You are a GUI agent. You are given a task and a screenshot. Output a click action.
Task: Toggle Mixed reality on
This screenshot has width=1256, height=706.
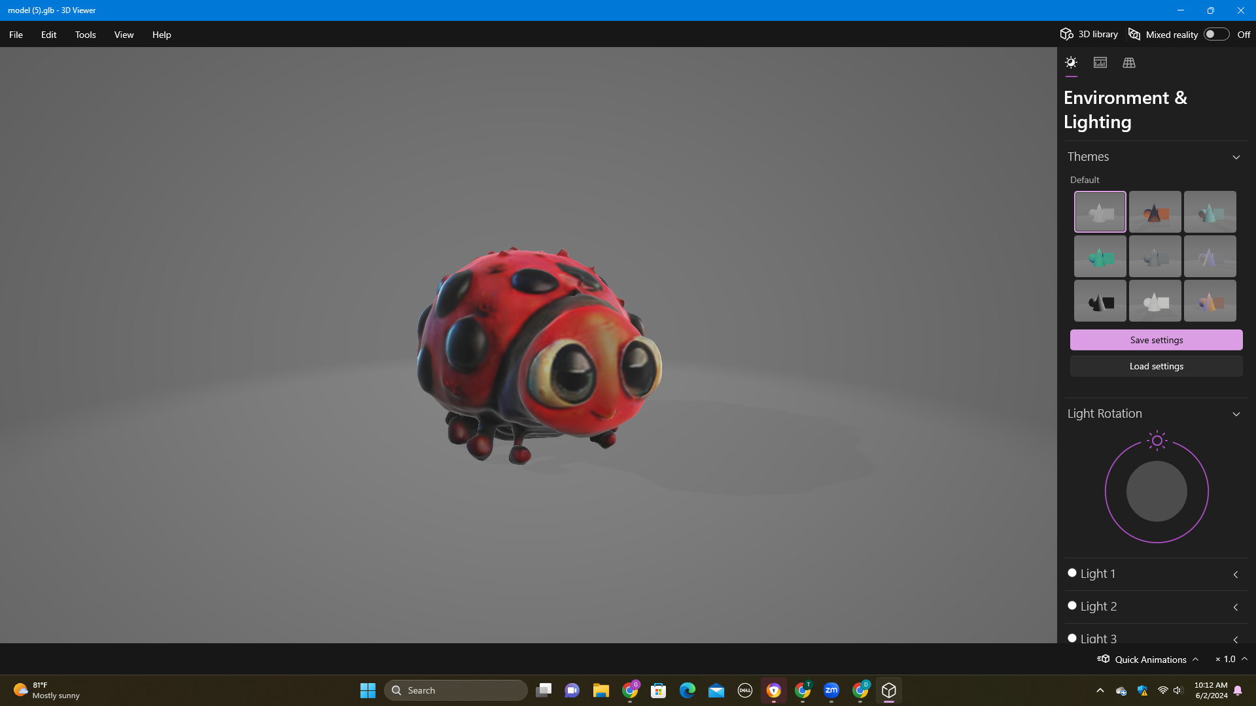[1216, 34]
